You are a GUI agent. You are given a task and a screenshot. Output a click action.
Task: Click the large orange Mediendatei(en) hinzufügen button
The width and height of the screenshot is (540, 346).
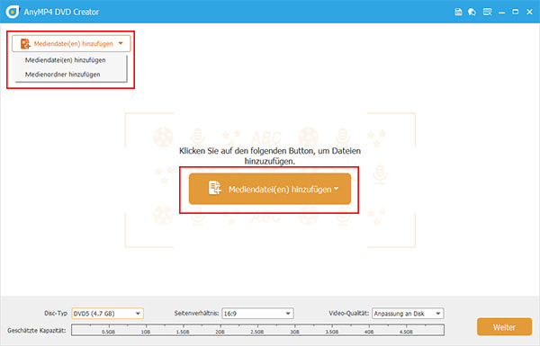(270, 189)
